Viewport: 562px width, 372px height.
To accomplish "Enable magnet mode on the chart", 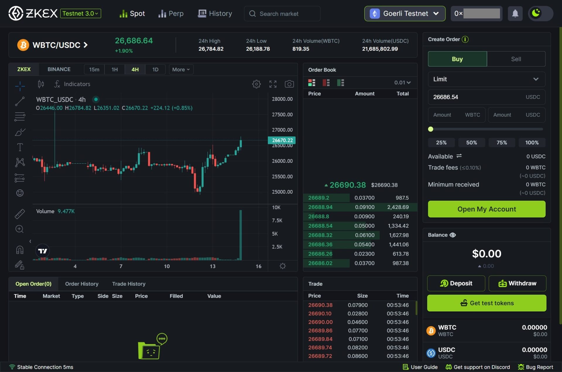I will [x=20, y=249].
